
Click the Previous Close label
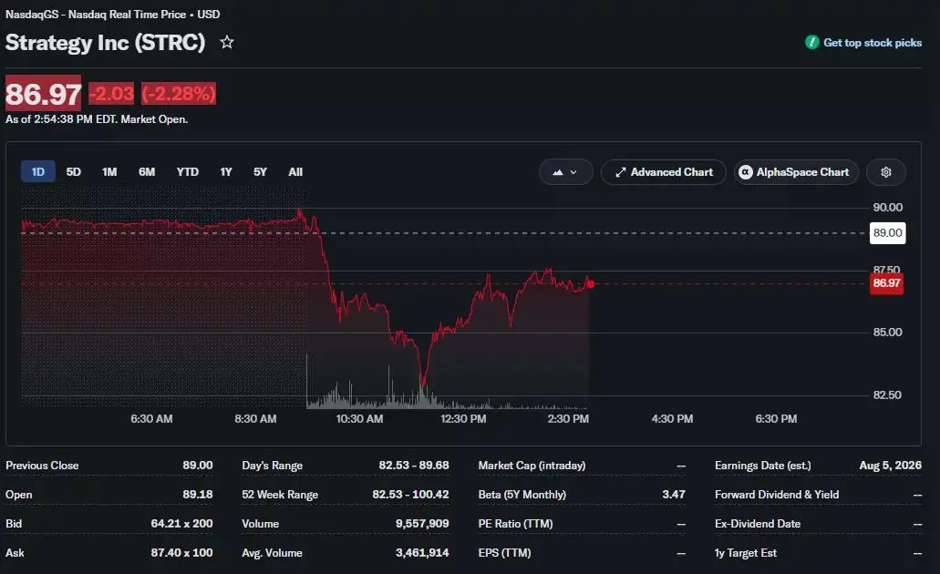(42, 466)
